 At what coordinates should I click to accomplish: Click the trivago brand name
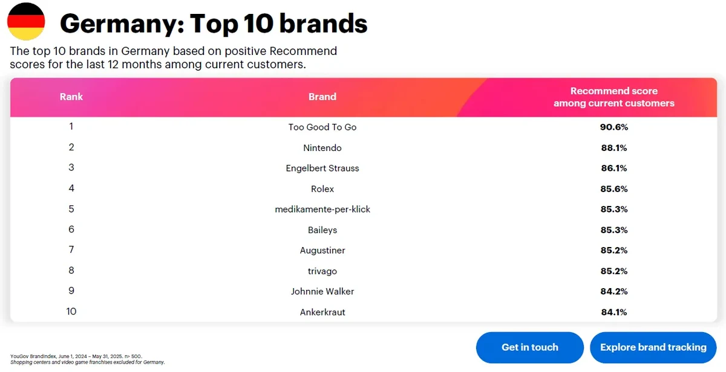click(x=322, y=271)
